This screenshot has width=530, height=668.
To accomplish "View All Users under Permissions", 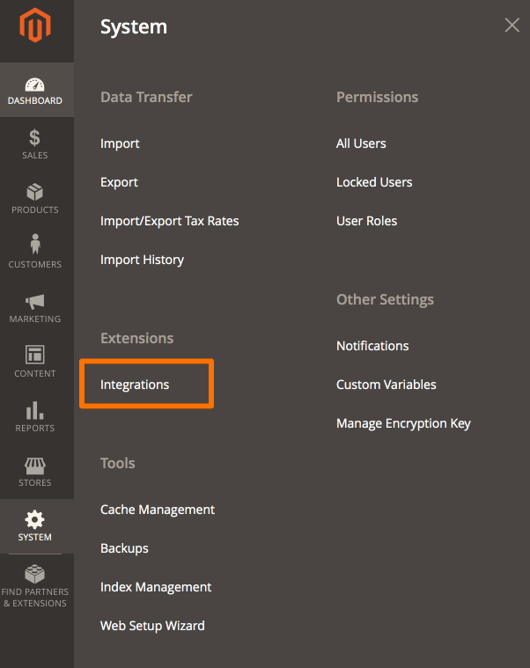I will [x=361, y=143].
